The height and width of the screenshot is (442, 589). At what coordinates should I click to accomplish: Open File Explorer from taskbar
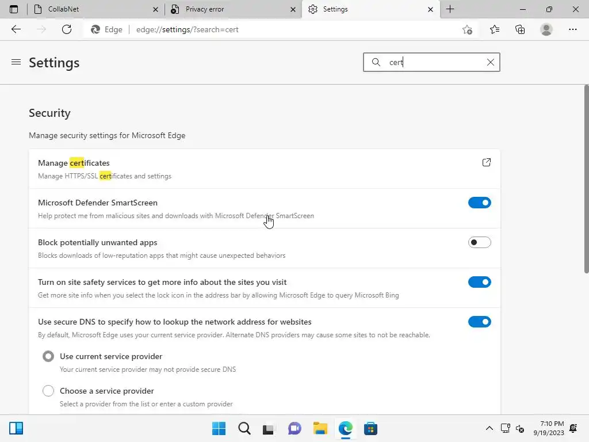[320, 428]
